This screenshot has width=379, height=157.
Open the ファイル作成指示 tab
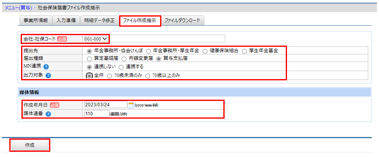click(x=140, y=21)
